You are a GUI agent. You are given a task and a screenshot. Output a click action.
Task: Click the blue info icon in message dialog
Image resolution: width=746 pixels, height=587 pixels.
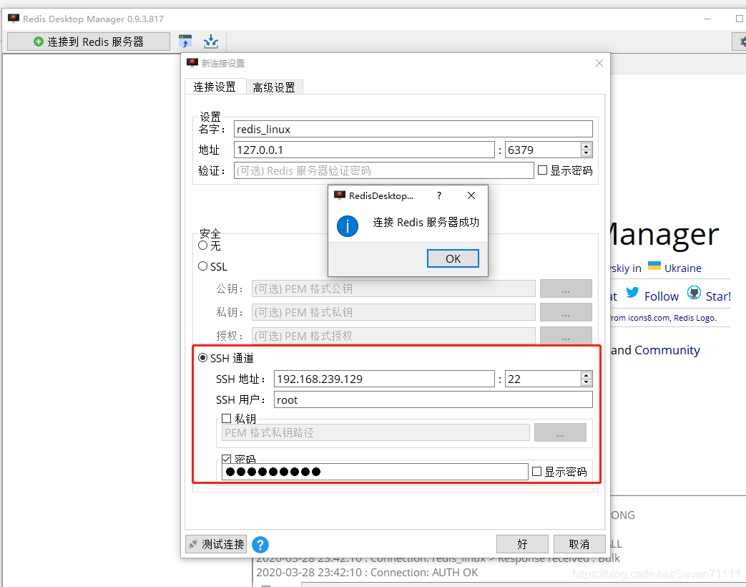tap(348, 226)
